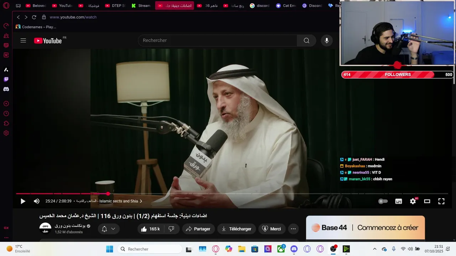This screenshot has width=456, height=256.
Task: Open the Twitch icon in Opera sidebar
Action: click(x=6, y=79)
